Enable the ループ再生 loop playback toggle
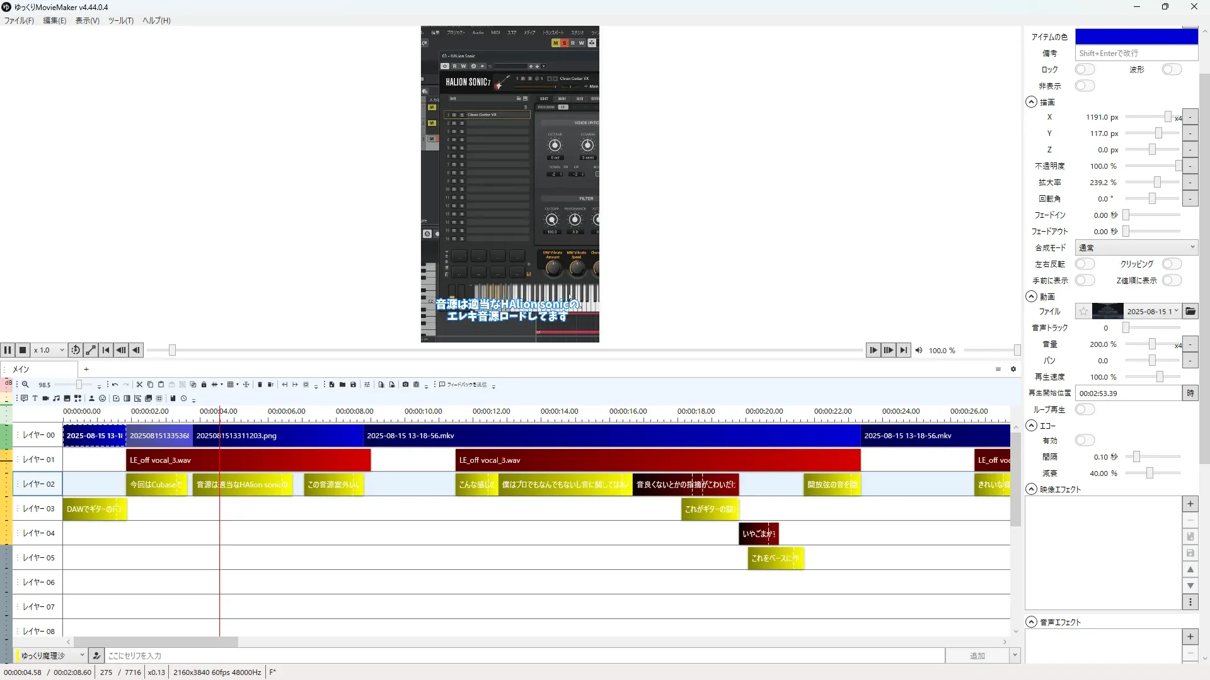1210x680 pixels. point(1084,409)
